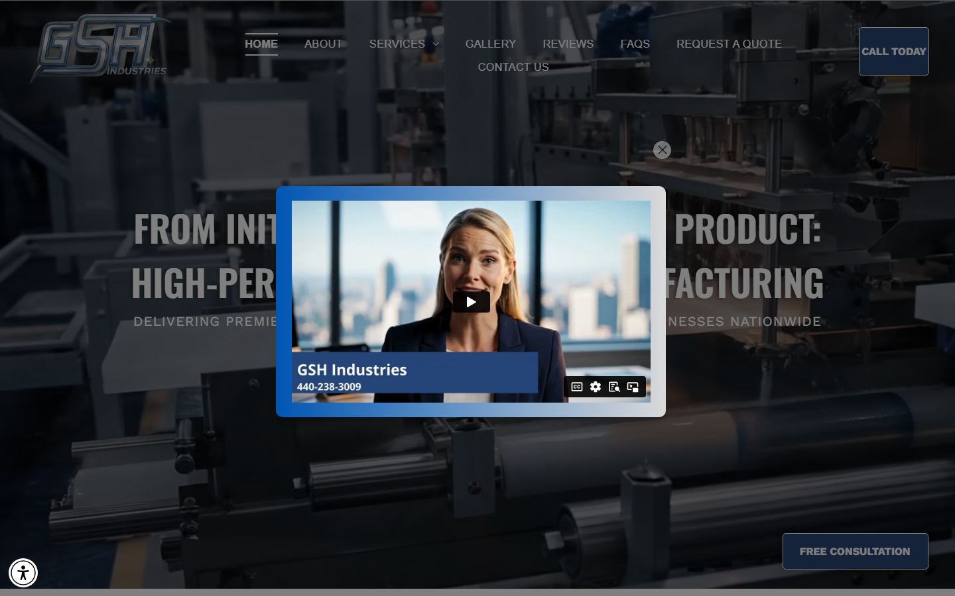Screen dimensions: 955x596
Task: Open the About page
Action: 323,44
